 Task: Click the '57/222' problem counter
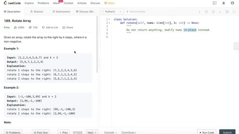pyautogui.click(x=78, y=133)
